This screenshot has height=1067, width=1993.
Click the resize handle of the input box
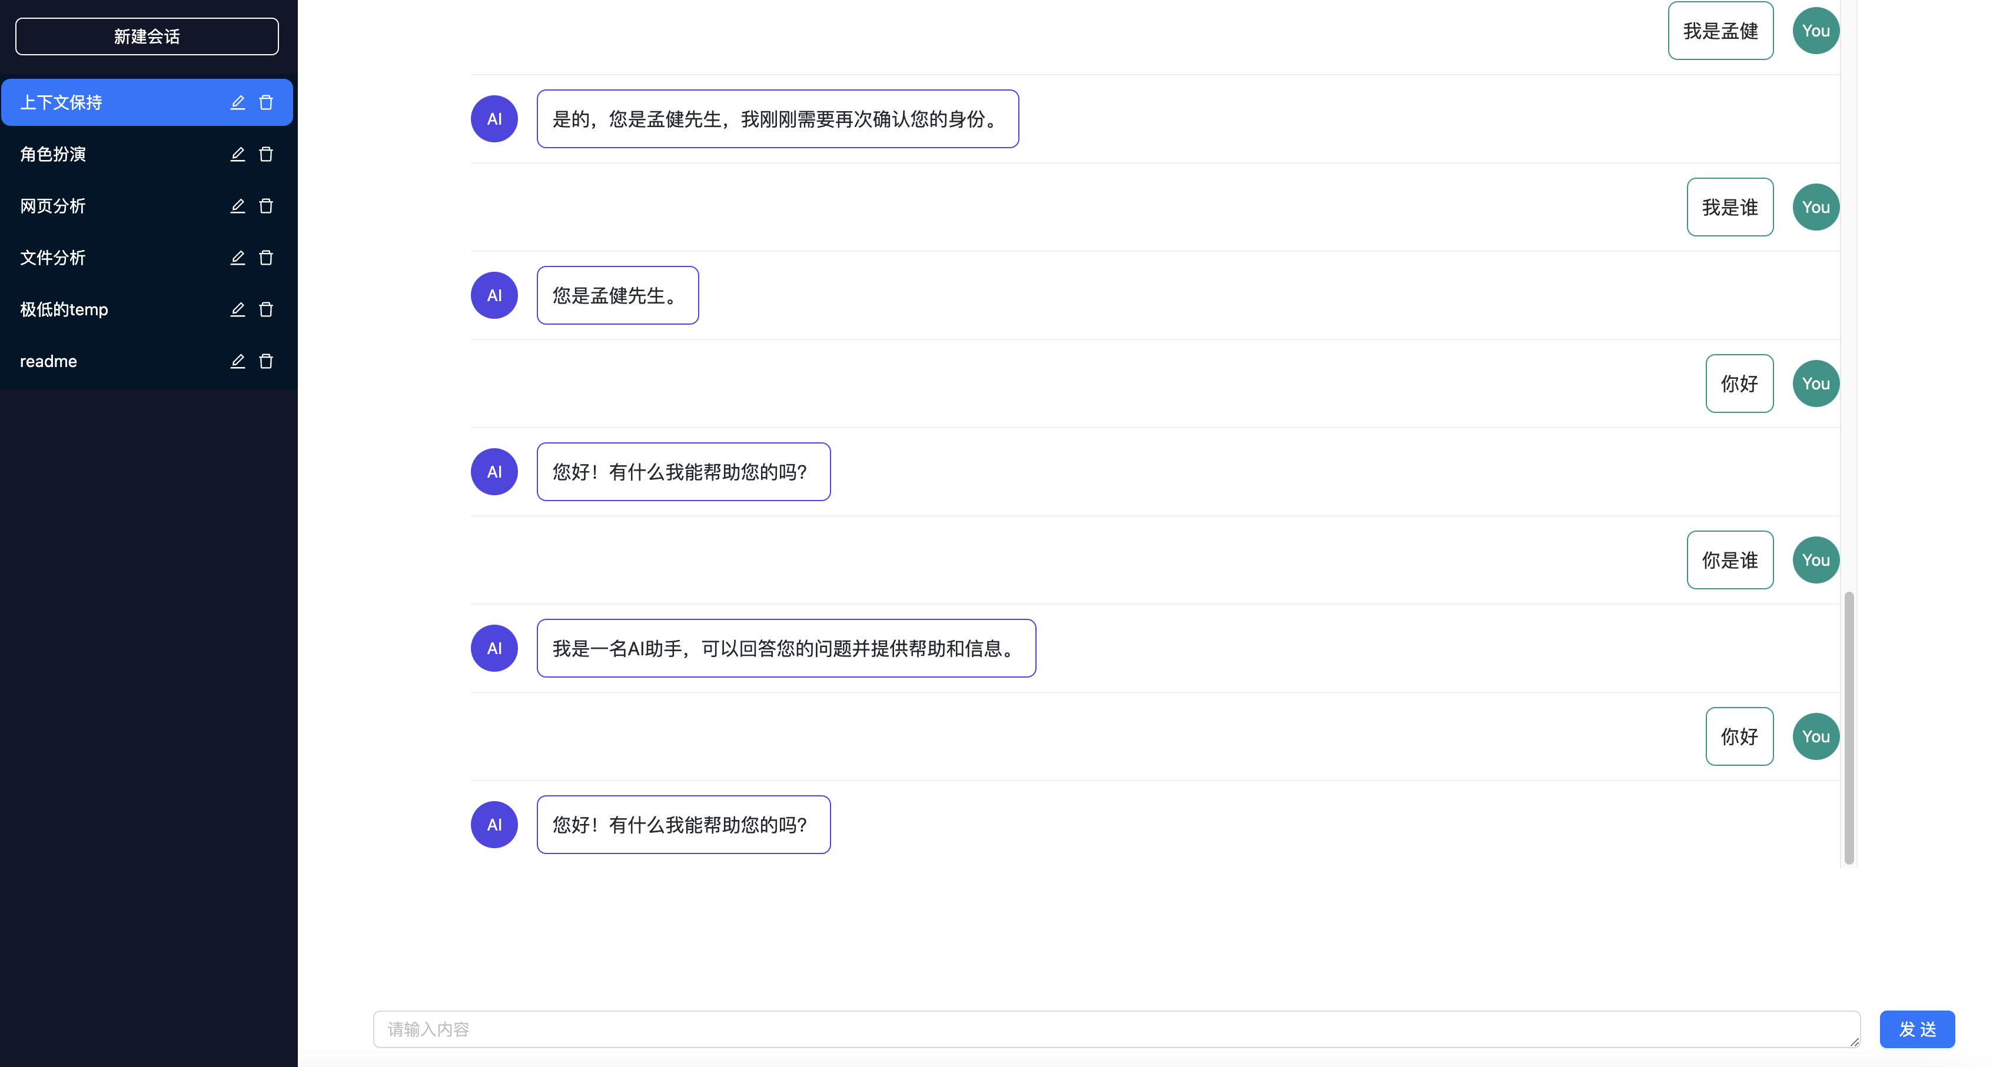point(1855,1042)
